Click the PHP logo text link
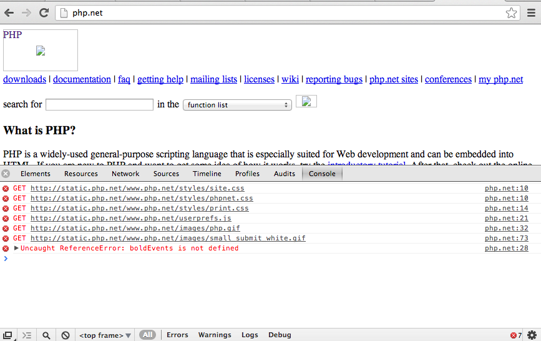This screenshot has height=341, width=541. point(12,35)
